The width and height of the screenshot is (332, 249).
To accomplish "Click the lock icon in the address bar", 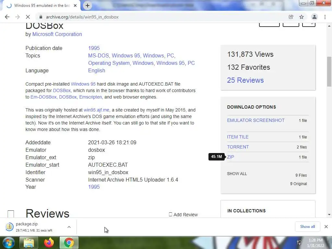I will (x=41, y=17).
